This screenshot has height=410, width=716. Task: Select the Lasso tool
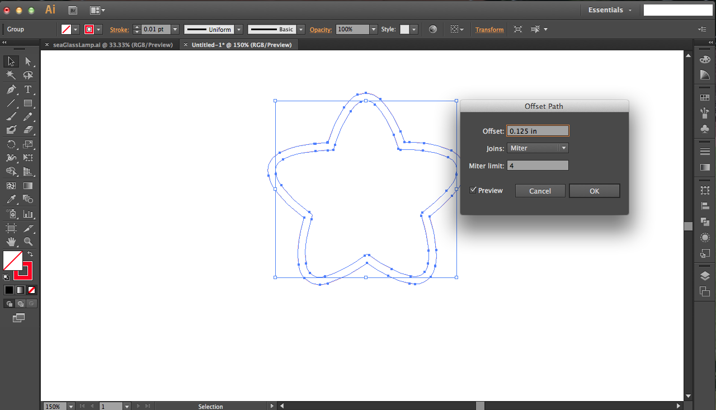[x=28, y=75]
